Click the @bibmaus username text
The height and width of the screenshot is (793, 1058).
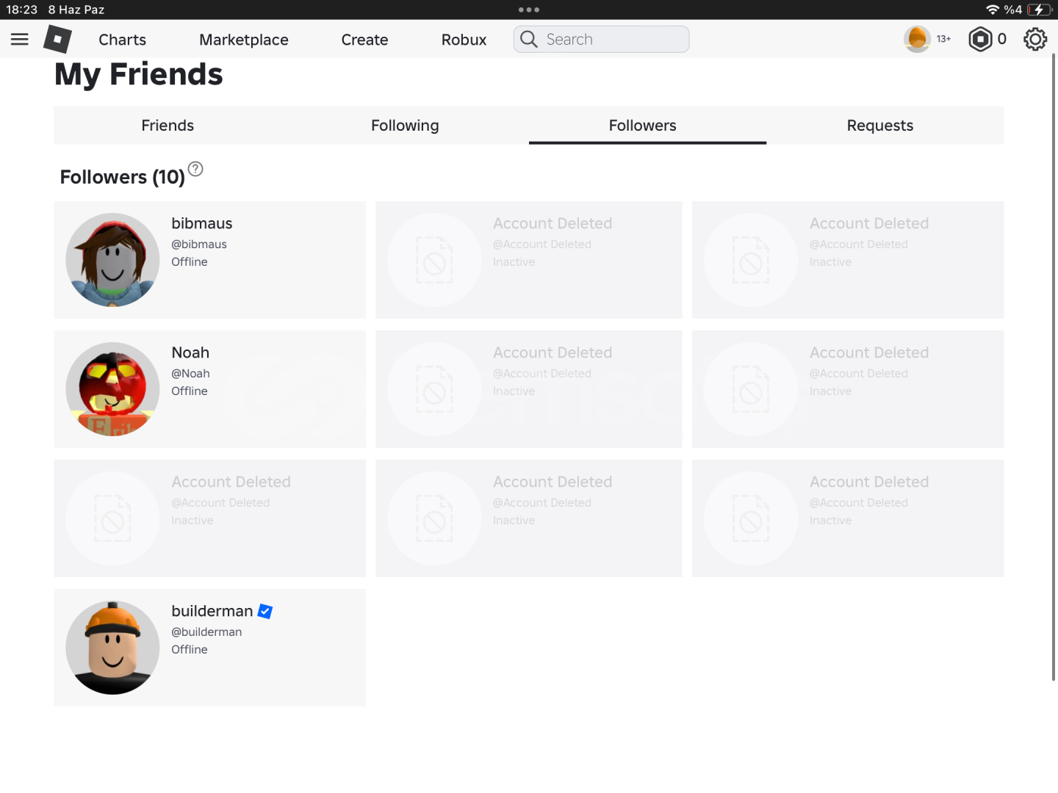(199, 244)
